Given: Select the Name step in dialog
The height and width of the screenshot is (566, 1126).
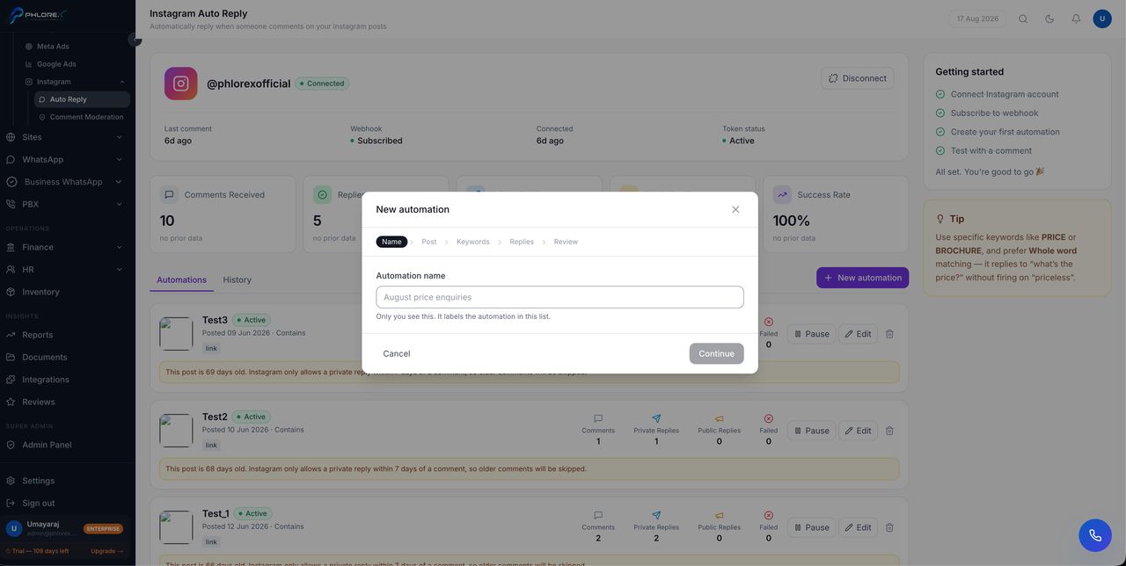Looking at the screenshot, I should 391,242.
